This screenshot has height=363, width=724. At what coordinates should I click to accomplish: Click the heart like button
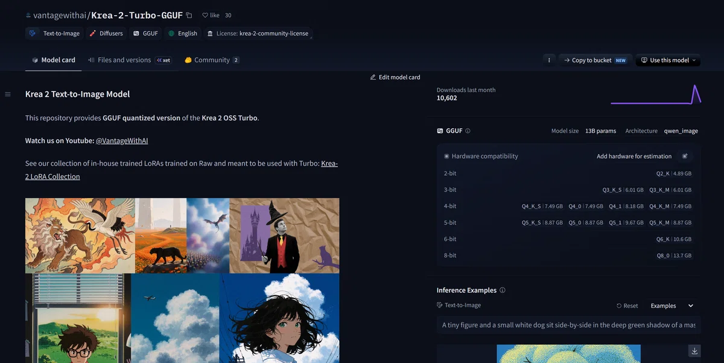(x=211, y=15)
